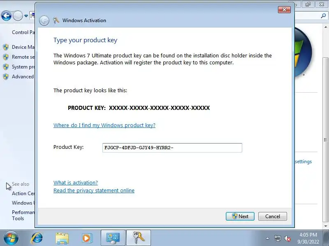Click the 'settings' link in background window

tap(303, 162)
